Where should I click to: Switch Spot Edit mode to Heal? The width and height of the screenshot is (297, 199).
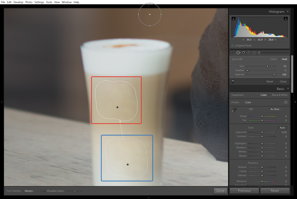coord(284,59)
